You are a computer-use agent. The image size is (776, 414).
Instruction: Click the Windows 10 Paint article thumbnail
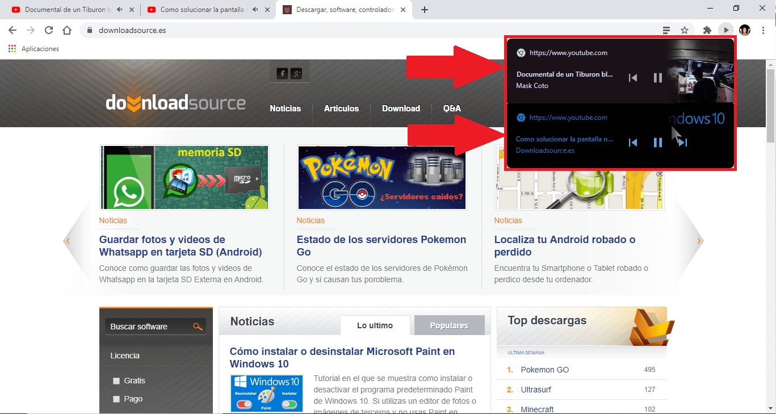pos(267,393)
